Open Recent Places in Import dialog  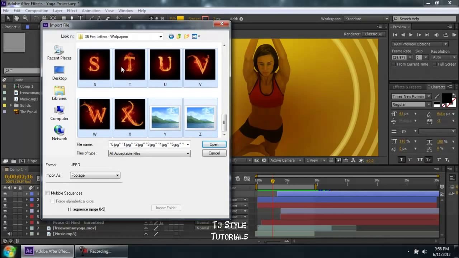tap(59, 53)
